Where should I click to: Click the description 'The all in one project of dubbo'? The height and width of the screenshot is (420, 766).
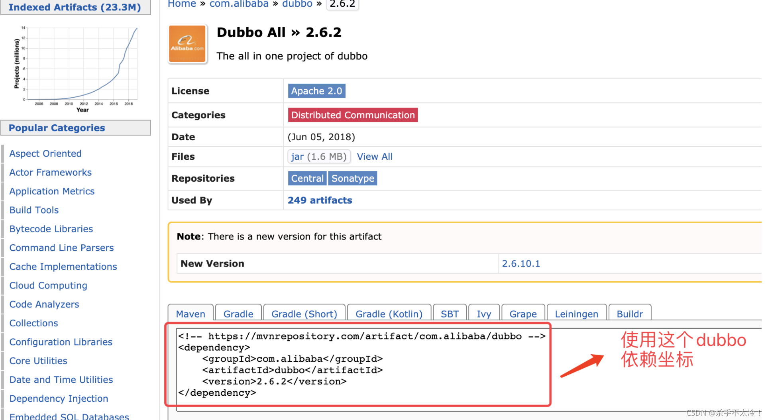292,56
